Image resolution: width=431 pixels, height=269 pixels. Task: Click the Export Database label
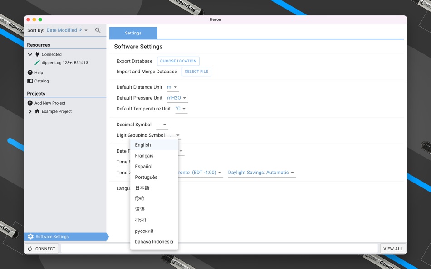(134, 61)
